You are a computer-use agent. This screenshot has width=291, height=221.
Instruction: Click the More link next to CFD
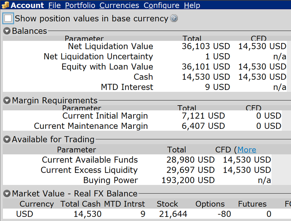[x=247, y=150]
